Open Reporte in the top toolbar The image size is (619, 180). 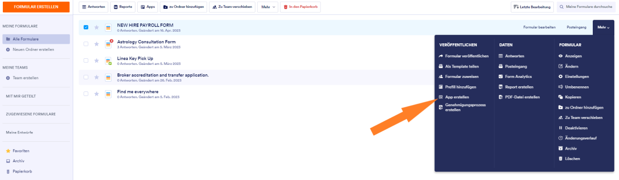tap(122, 7)
